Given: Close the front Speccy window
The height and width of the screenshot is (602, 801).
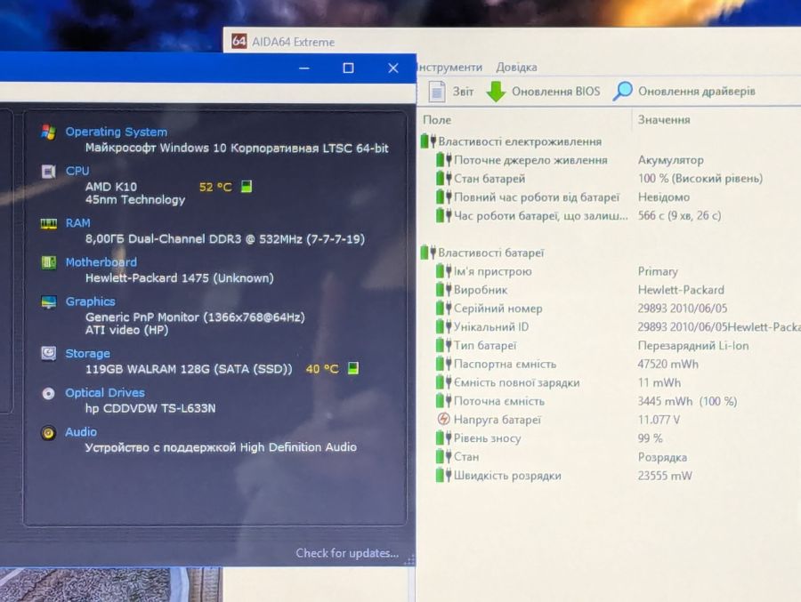Looking at the screenshot, I should [393, 68].
